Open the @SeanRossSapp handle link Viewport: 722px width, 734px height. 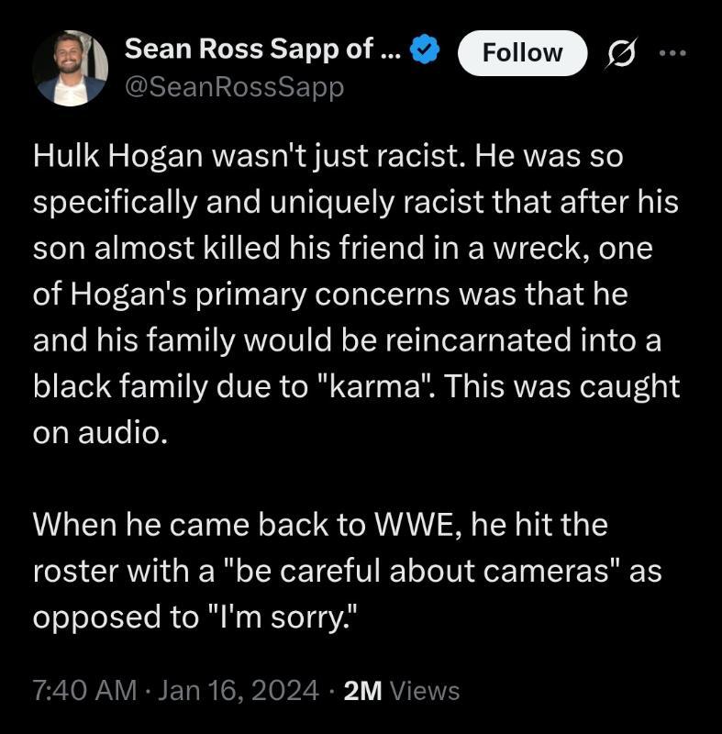[x=234, y=89]
